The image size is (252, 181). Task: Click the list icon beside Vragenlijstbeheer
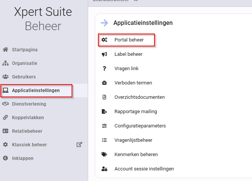pos(104,140)
